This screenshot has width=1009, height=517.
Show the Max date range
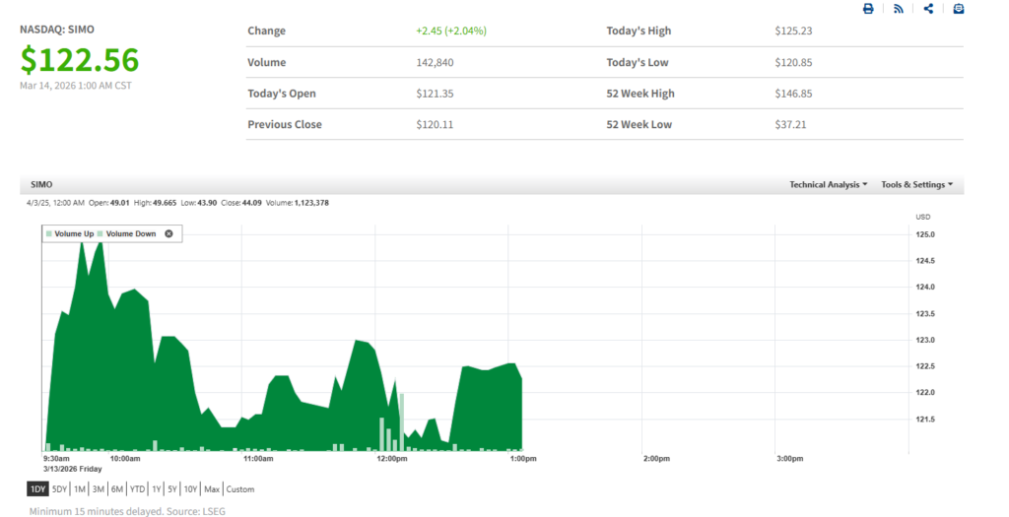pyautogui.click(x=212, y=489)
